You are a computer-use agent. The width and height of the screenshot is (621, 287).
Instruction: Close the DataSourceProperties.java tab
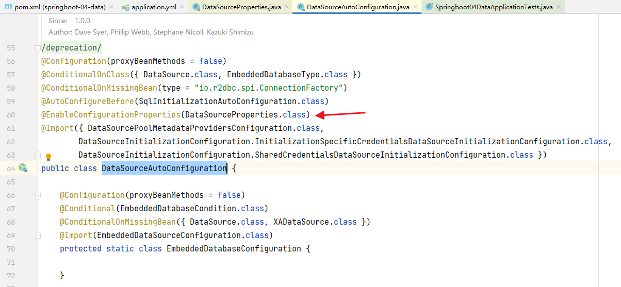[x=286, y=7]
